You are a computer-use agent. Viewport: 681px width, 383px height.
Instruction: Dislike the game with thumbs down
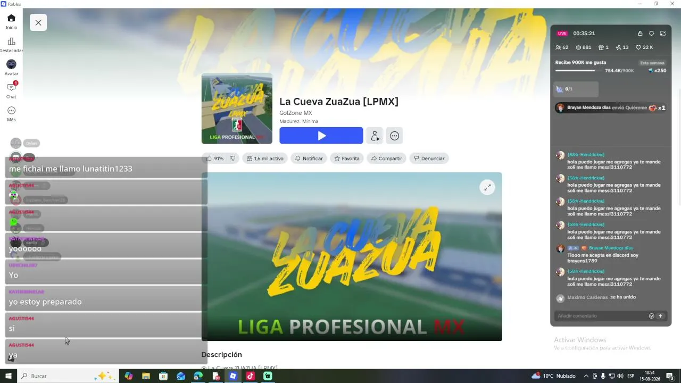(232, 159)
